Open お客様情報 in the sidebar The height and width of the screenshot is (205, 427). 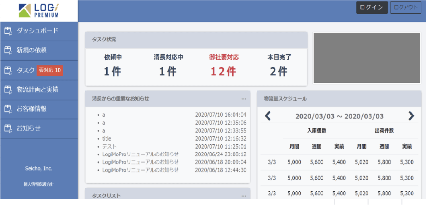click(x=39, y=109)
